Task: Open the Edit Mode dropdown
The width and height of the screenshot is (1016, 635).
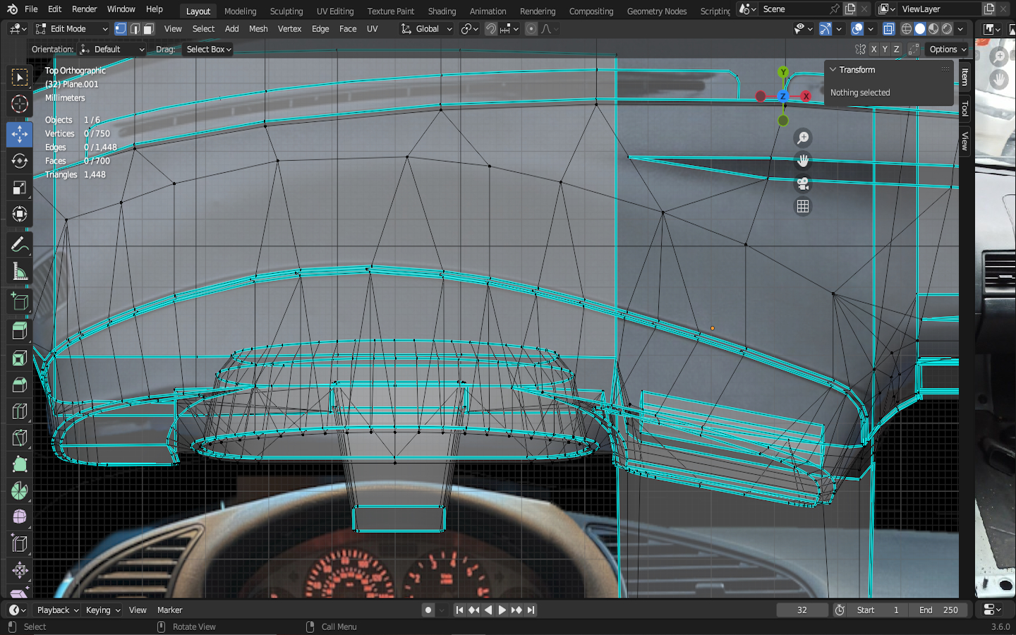Action: (72, 29)
